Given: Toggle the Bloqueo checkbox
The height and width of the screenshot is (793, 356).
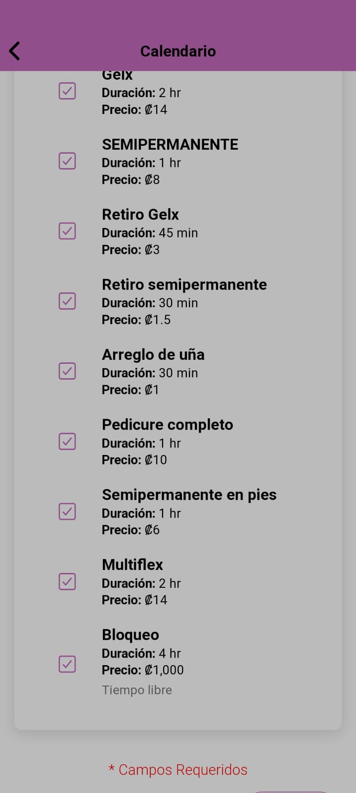Looking at the screenshot, I should pyautogui.click(x=67, y=664).
